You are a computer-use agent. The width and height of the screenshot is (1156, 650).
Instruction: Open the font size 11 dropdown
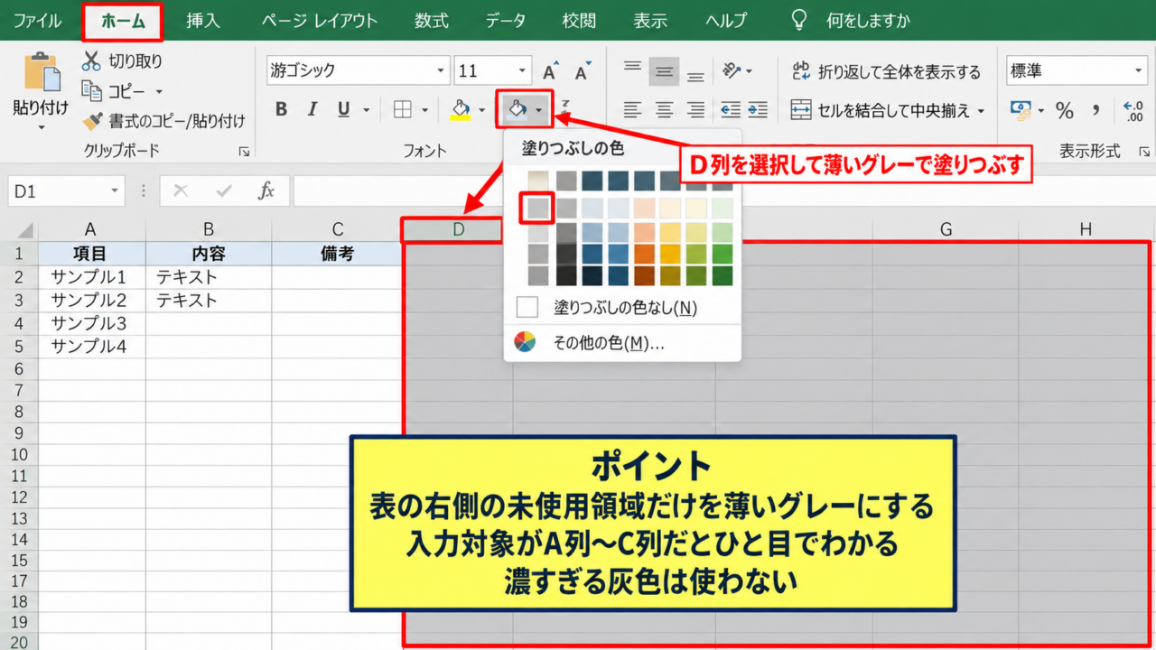(523, 71)
